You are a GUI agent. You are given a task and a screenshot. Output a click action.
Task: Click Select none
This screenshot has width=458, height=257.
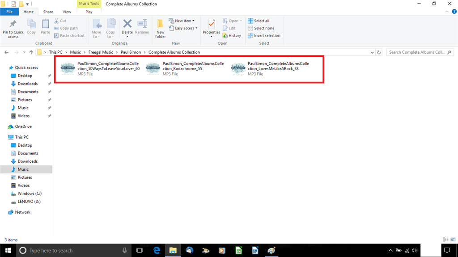pos(261,28)
